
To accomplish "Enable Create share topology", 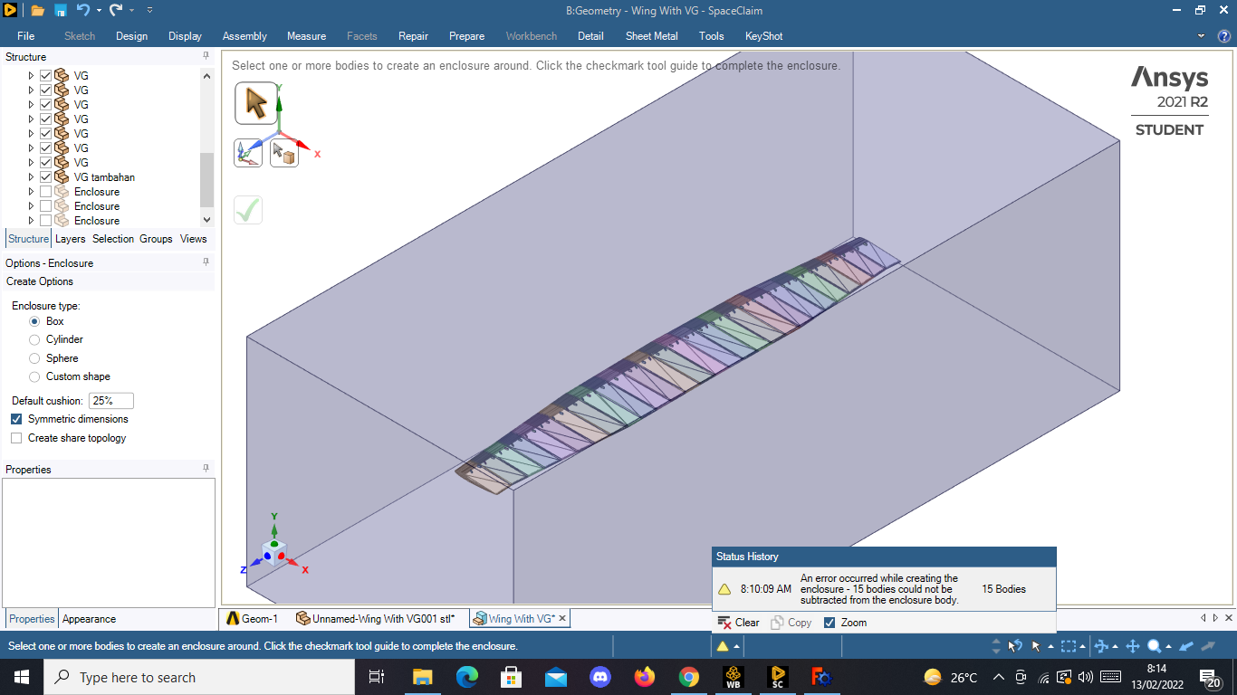I will tap(16, 438).
